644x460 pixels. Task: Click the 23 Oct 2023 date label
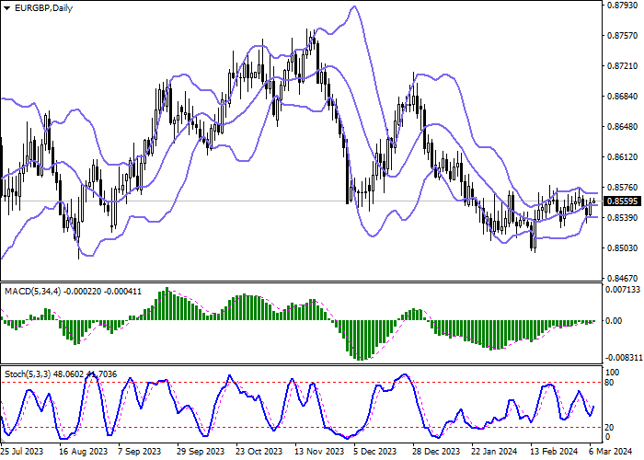(259, 452)
